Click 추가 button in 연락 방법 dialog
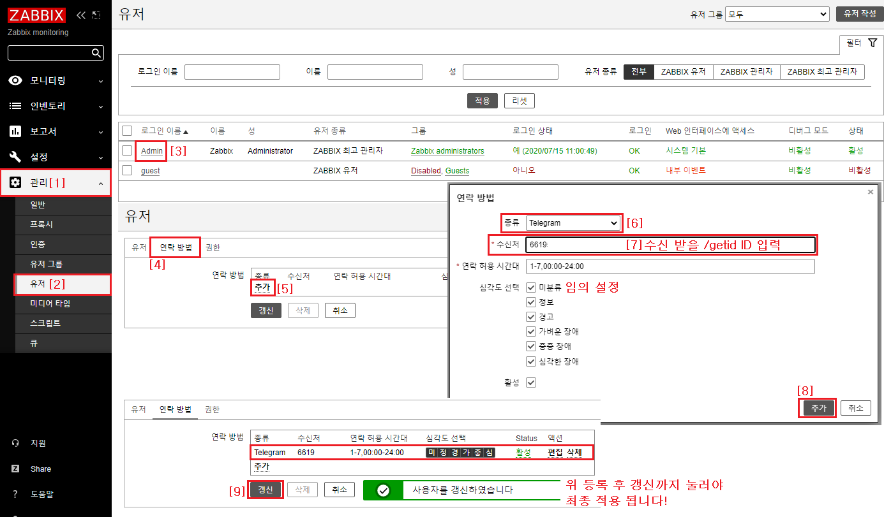The image size is (884, 517). (x=818, y=408)
